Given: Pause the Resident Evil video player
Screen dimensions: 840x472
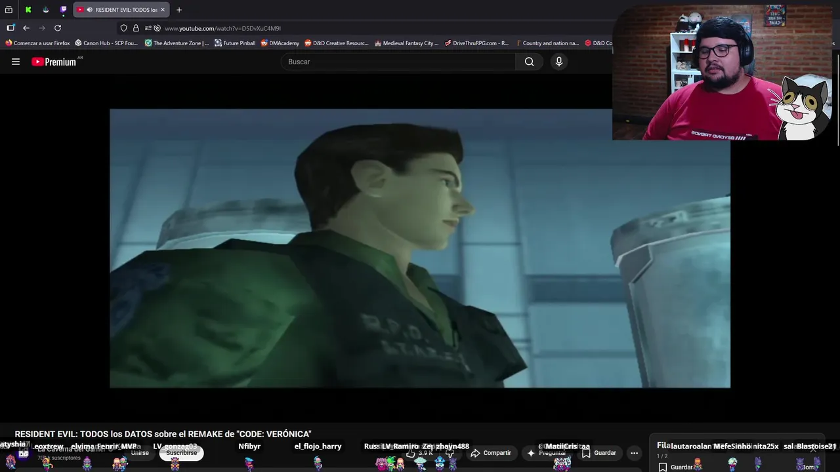Looking at the screenshot, I should [420, 248].
